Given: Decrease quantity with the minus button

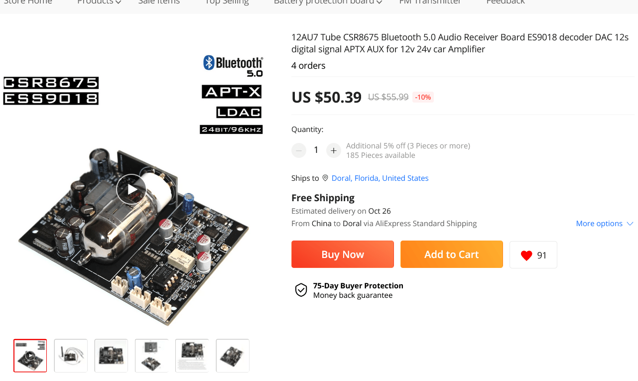Looking at the screenshot, I should (299, 150).
